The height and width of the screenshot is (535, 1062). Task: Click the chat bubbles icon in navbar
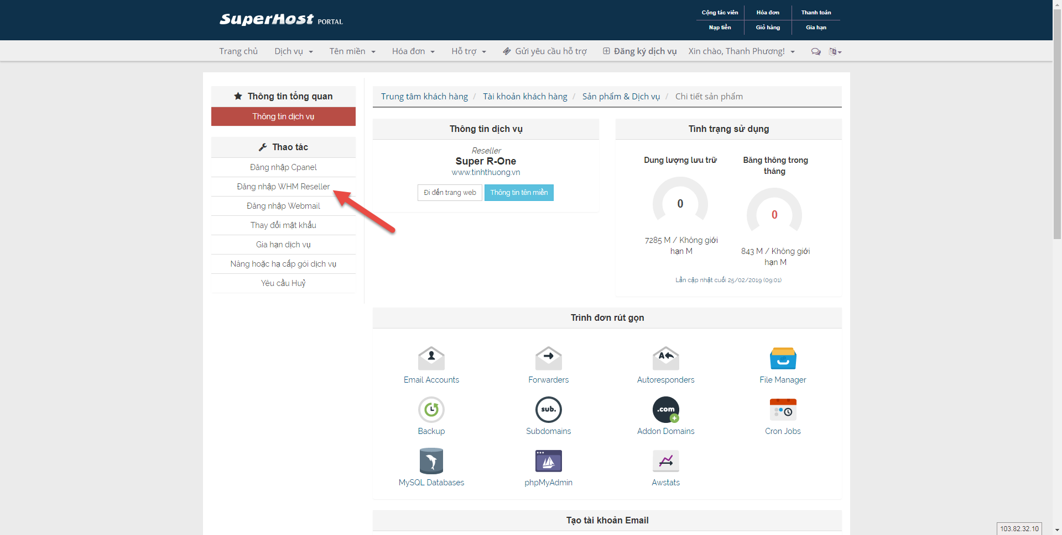coord(815,51)
